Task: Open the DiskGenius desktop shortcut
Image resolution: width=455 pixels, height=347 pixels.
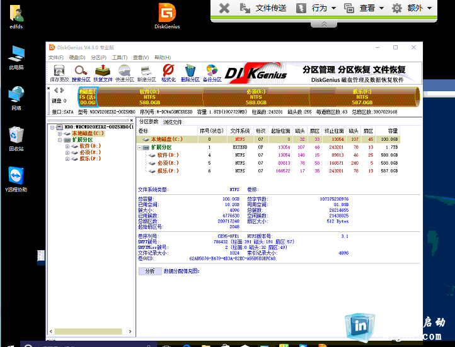Action: click(x=167, y=16)
